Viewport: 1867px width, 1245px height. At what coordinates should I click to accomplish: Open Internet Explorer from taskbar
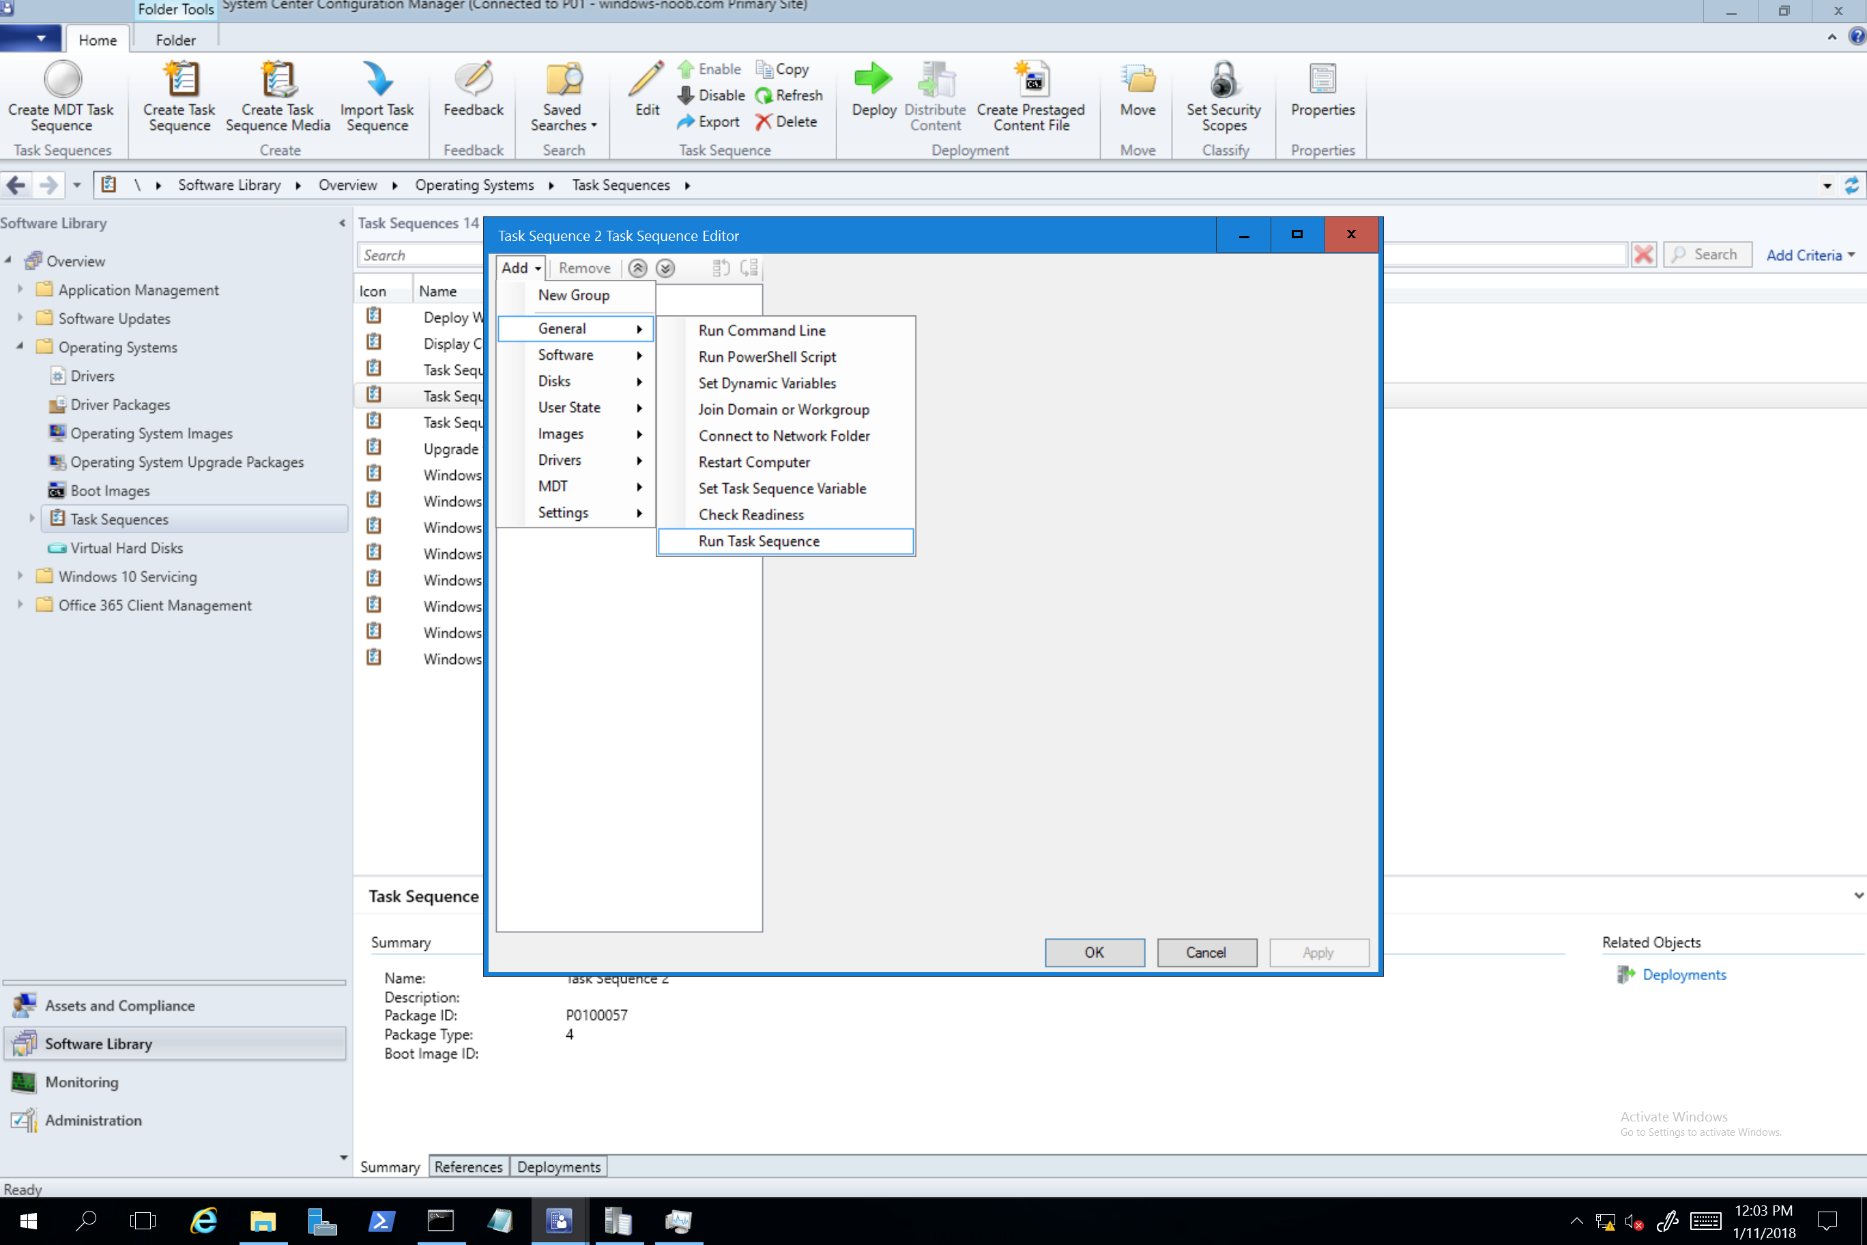click(x=205, y=1220)
